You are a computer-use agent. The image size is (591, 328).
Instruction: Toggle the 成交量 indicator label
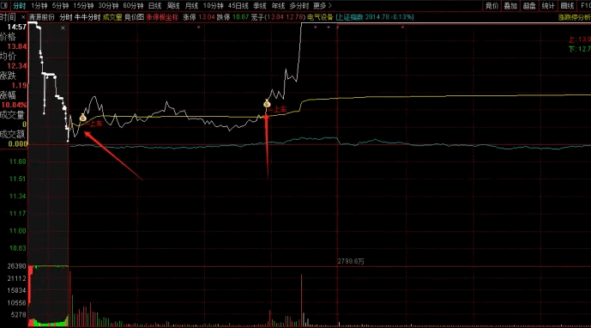(112, 17)
